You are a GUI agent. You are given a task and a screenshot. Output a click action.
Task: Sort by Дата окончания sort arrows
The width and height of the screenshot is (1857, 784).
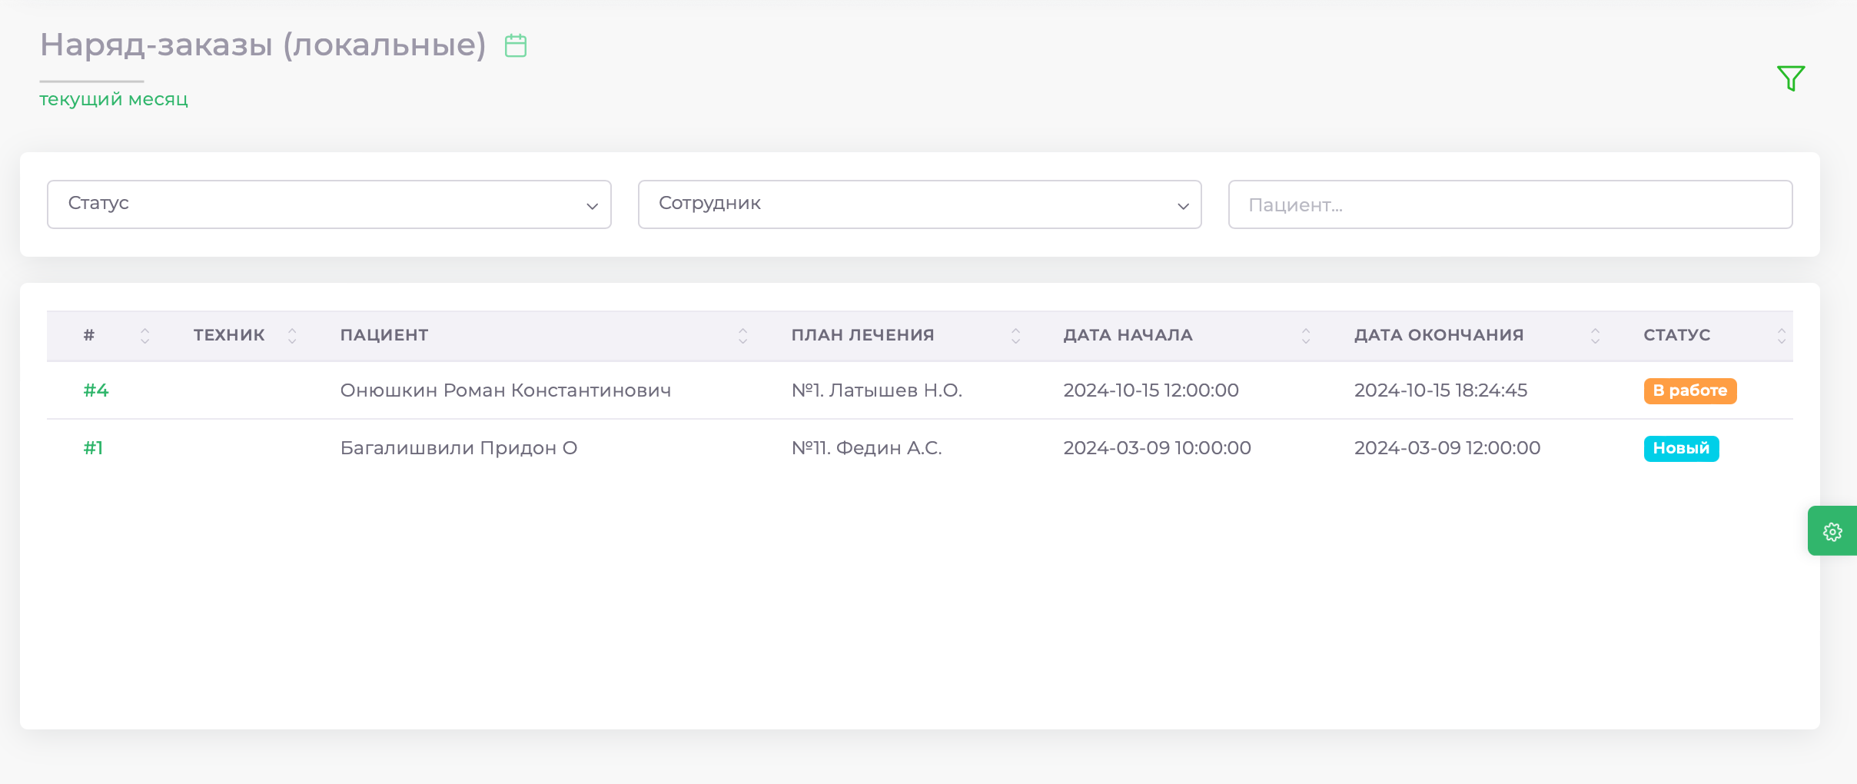click(1596, 335)
